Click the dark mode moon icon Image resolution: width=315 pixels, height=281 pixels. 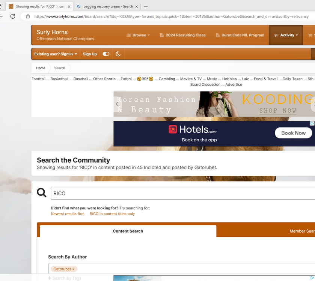118,54
